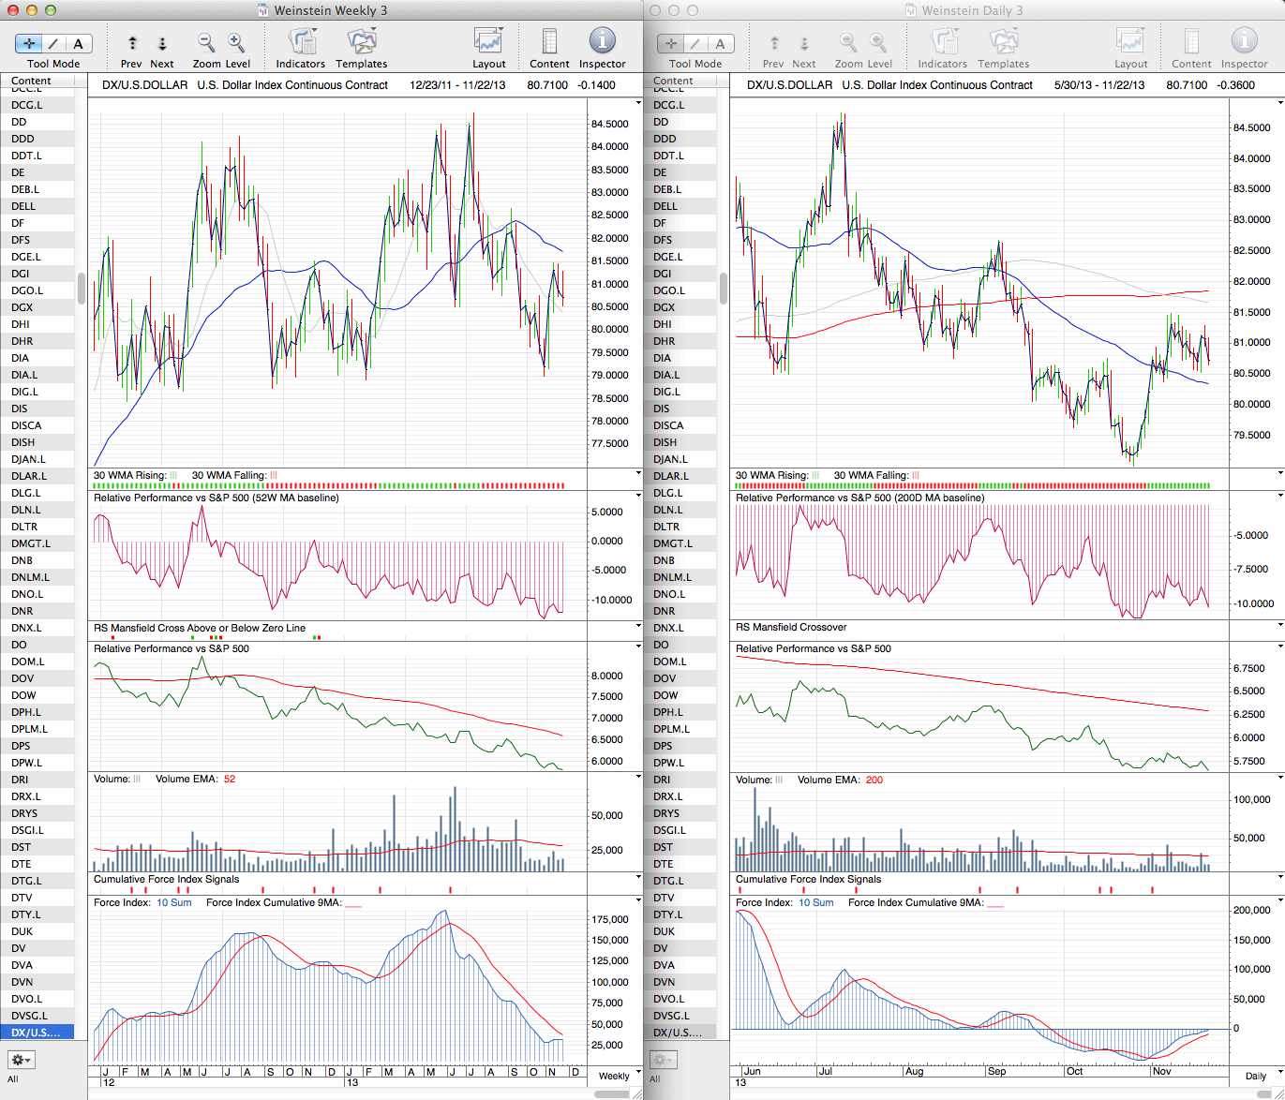
Task: Toggle the Content list icon in Weekly toolbar
Action: pyautogui.click(x=549, y=42)
